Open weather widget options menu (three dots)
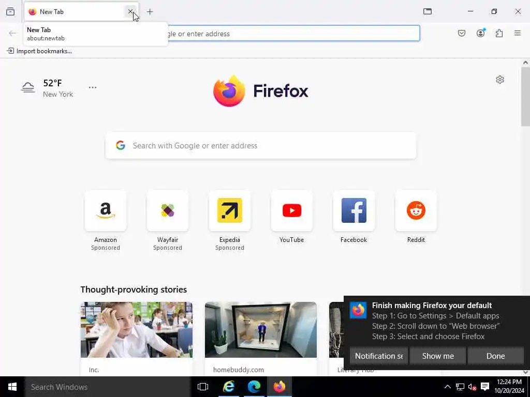530x397 pixels. (x=93, y=87)
